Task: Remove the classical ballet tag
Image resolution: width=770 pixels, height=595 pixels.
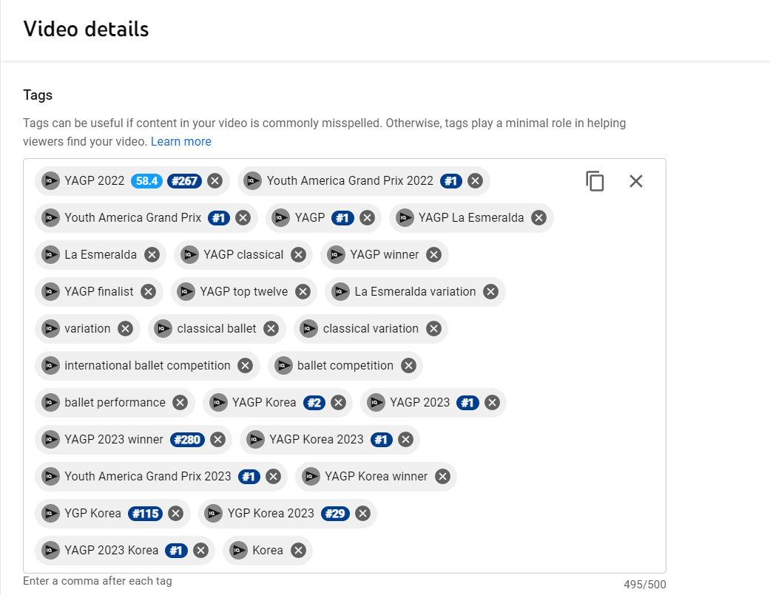Action: tap(271, 329)
